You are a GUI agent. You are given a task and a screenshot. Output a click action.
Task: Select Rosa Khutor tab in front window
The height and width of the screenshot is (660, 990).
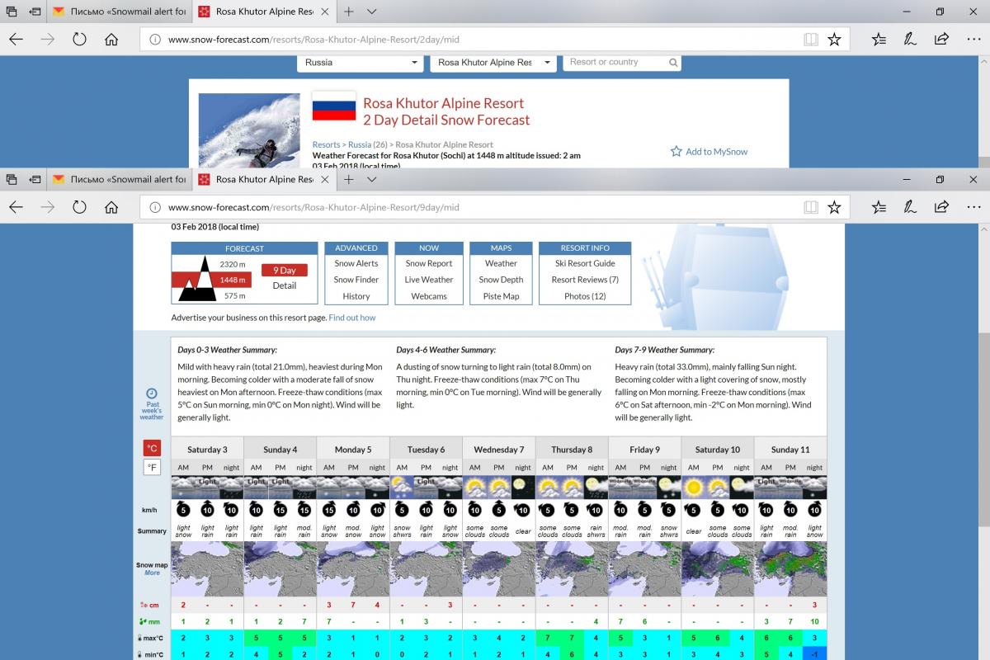click(x=264, y=179)
